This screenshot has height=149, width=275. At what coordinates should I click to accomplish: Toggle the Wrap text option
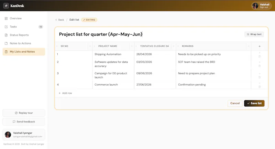(254, 34)
